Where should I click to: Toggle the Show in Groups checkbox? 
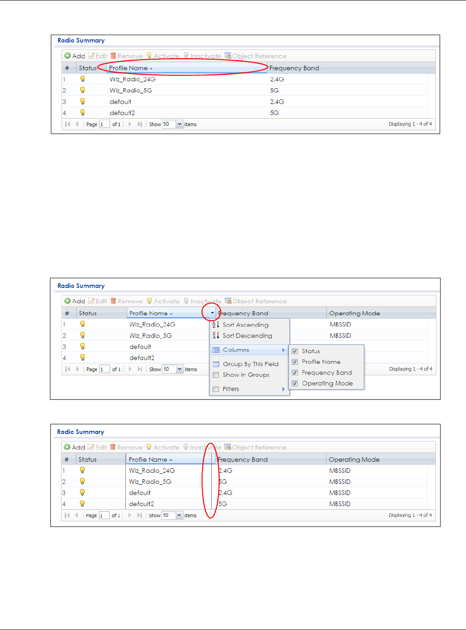(215, 375)
